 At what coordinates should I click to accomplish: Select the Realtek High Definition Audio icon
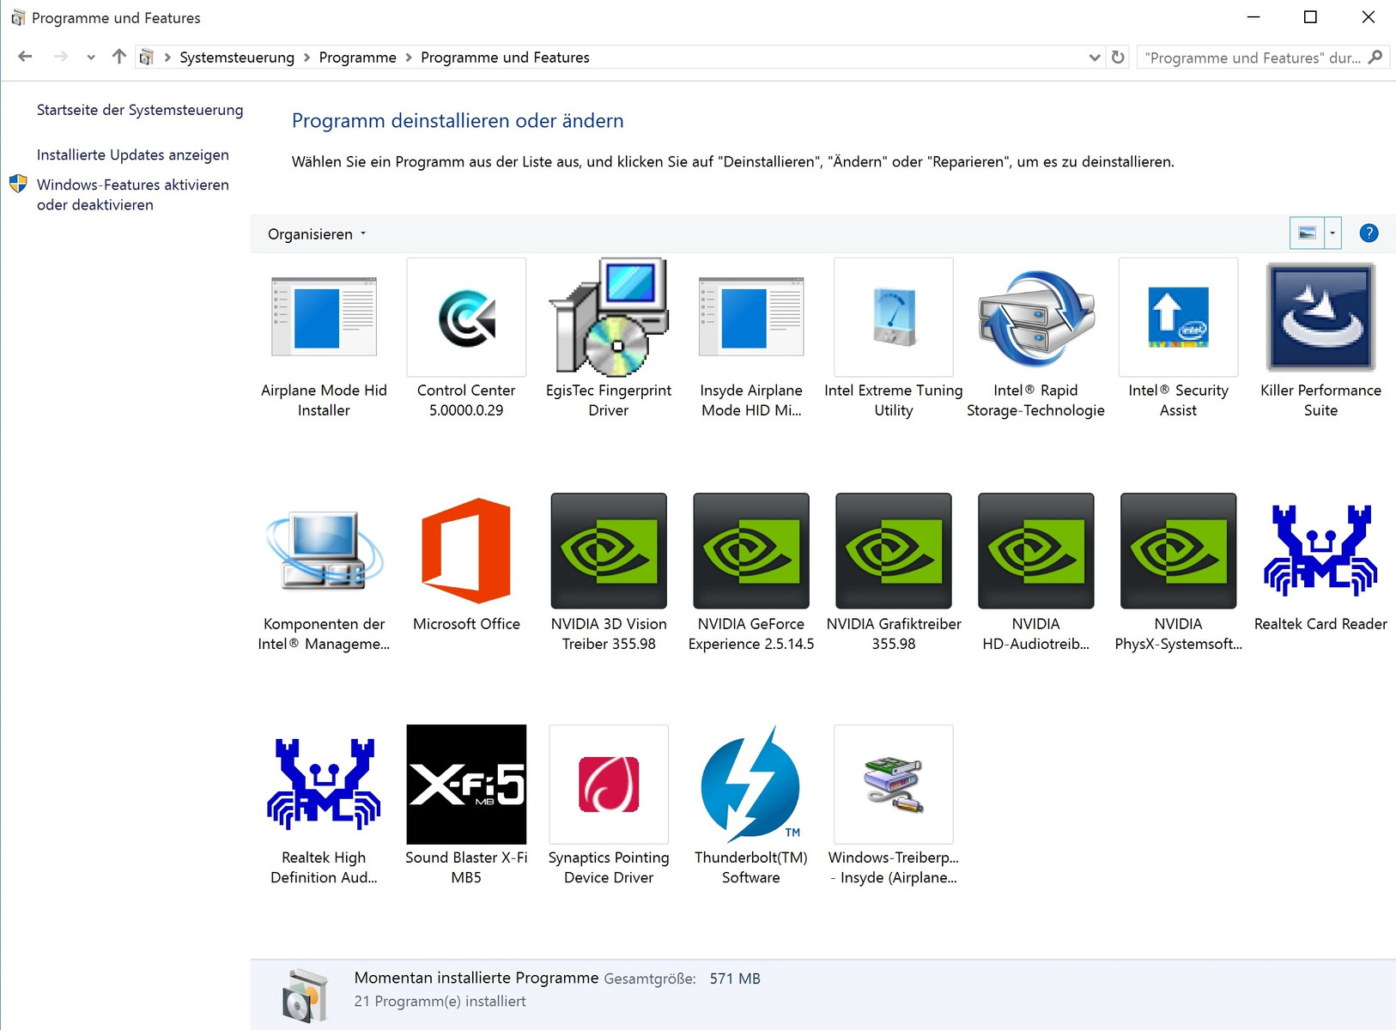point(324,785)
